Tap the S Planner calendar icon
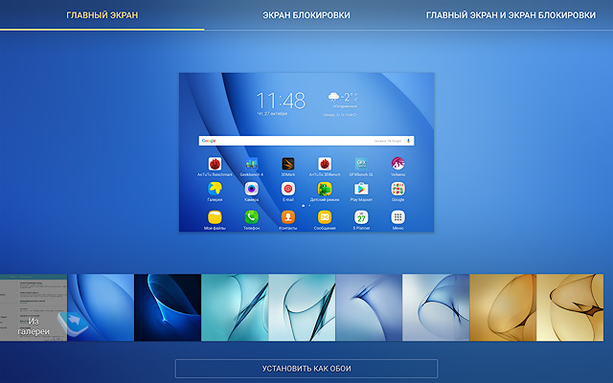 pos(361,217)
